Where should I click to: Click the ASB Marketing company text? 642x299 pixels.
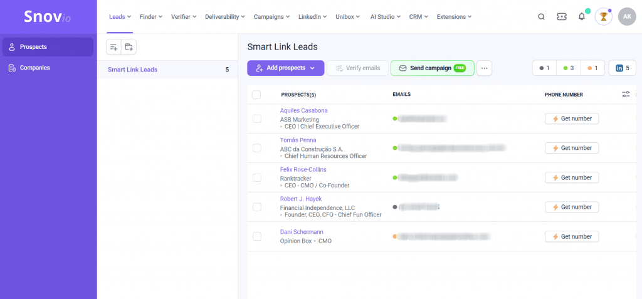pyautogui.click(x=299, y=120)
